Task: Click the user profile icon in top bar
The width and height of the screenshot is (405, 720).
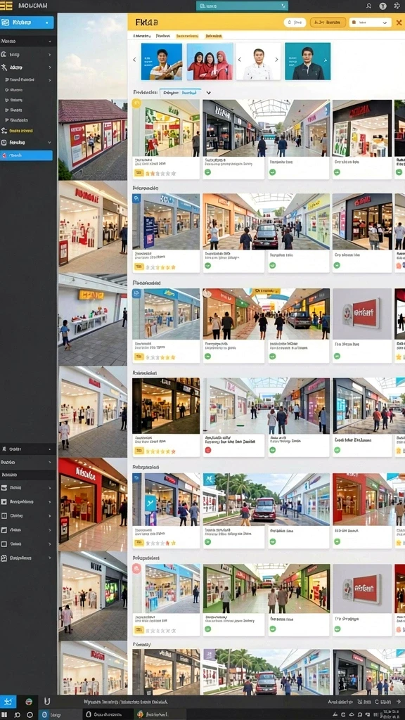Action: coord(382,6)
